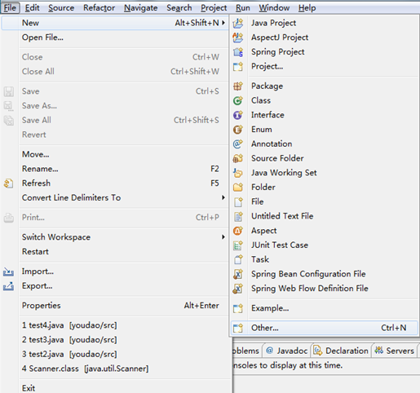Click the purple Interface icon
Viewport: 420px width, 393px height.
[238, 115]
